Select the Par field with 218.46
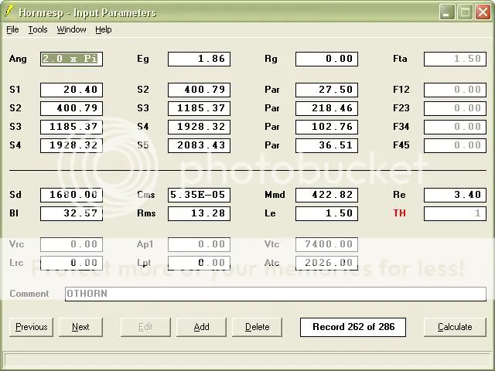Viewport: 495px width, 371px height. click(326, 108)
